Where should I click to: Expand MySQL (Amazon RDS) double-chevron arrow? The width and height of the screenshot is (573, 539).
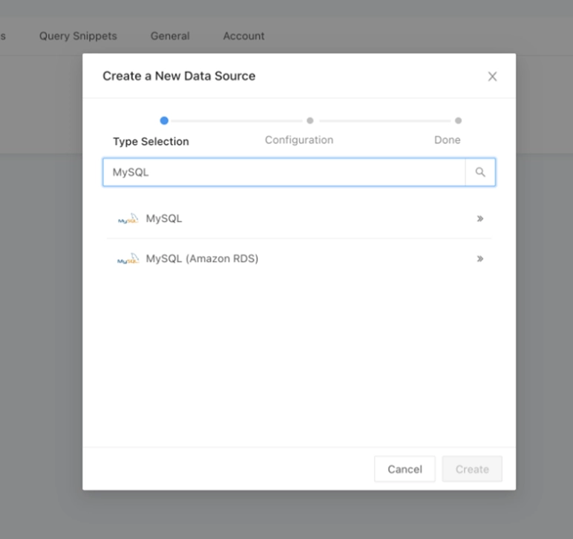pyautogui.click(x=480, y=258)
